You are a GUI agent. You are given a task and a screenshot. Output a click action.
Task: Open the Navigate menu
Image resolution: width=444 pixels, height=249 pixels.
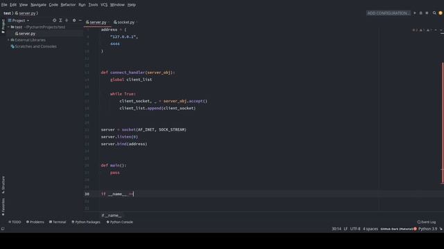[38, 5]
